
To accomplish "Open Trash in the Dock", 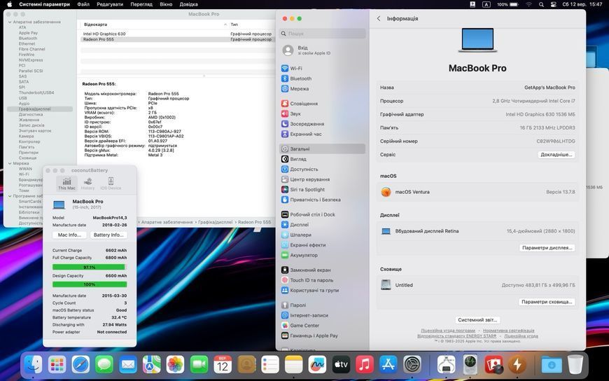I will tap(575, 365).
